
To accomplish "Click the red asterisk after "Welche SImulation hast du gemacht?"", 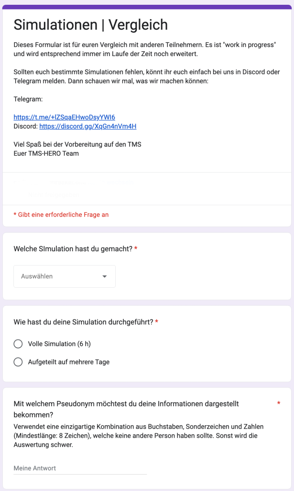I will [136, 249].
